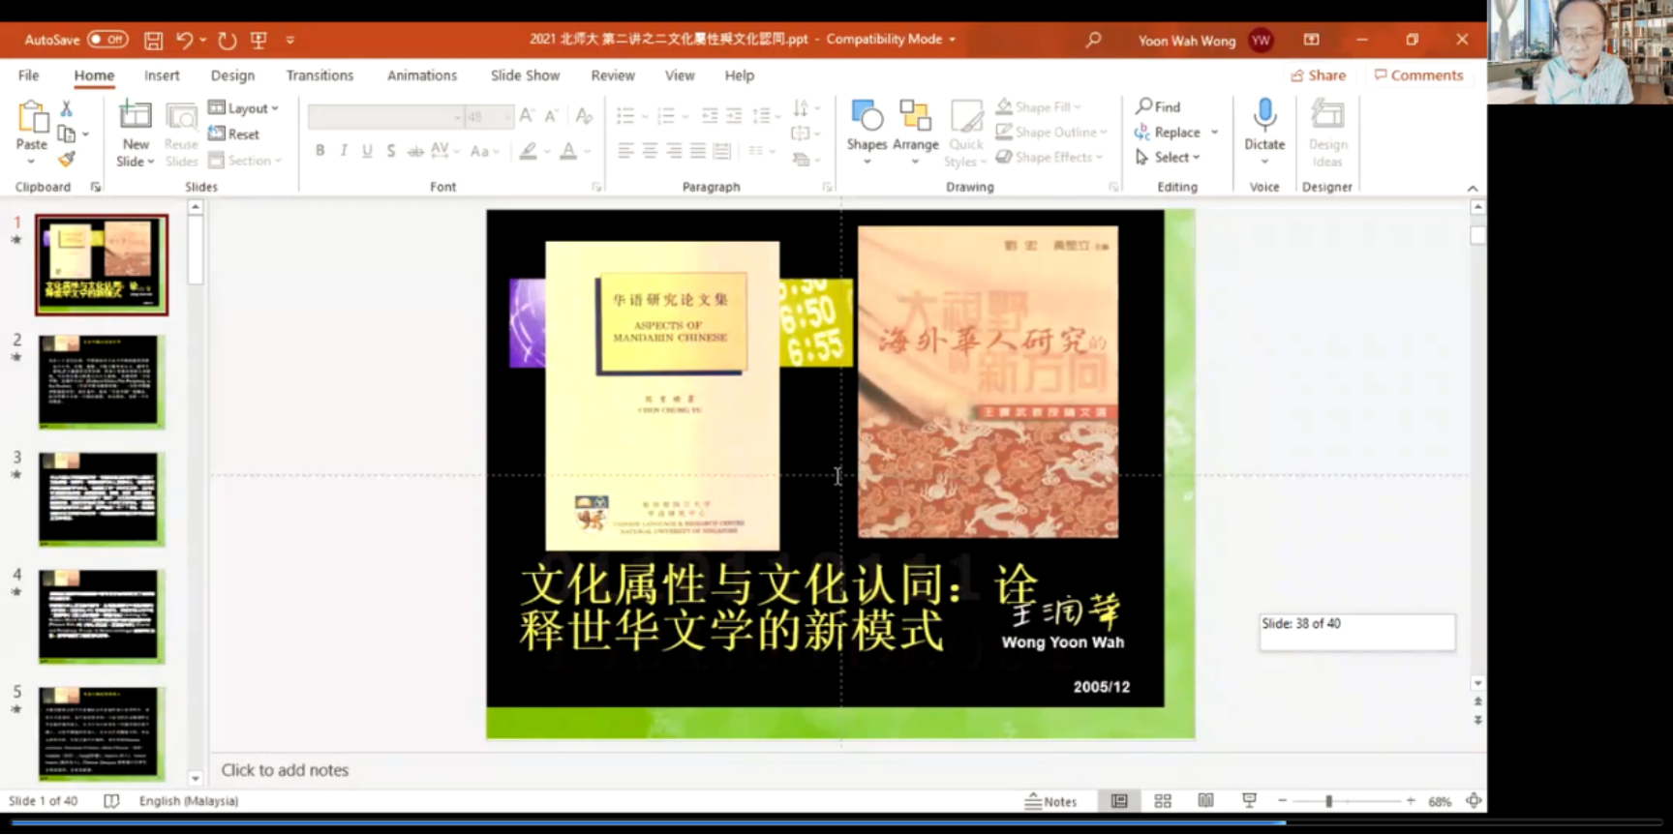Click the New Slide icon
Screen dimensions: 1673x835
135,116
